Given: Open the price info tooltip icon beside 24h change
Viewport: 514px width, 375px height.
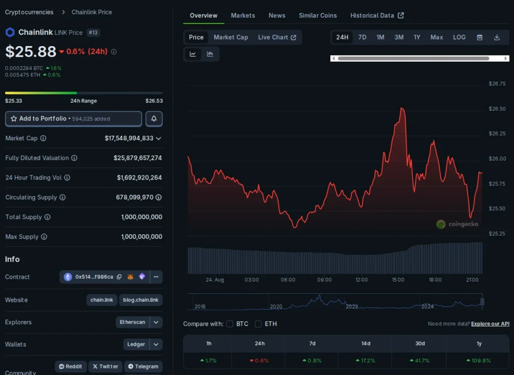Looking at the screenshot, I should tap(114, 52).
